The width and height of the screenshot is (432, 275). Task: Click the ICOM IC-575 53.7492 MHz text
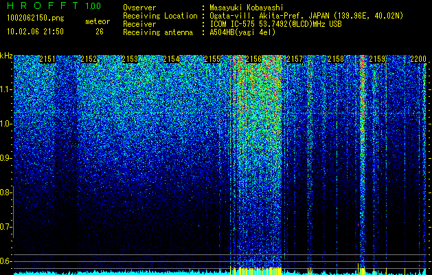(275, 24)
